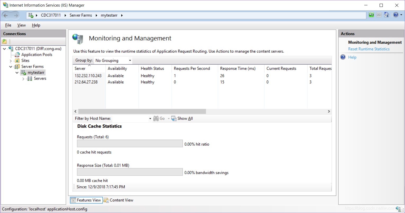
Task: Sort by Requests Per Second column header
Action: [195, 68]
